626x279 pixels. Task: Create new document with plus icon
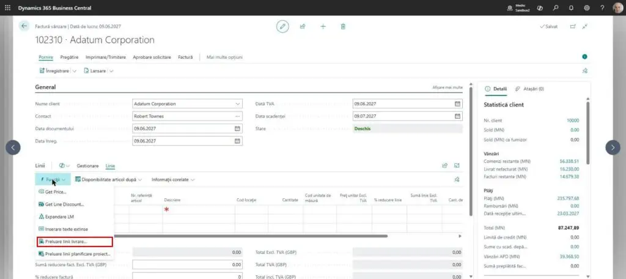(x=323, y=26)
